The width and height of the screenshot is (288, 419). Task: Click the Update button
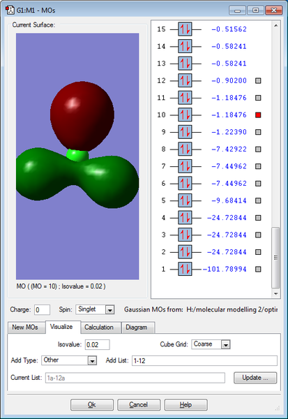pyautogui.click(x=255, y=378)
